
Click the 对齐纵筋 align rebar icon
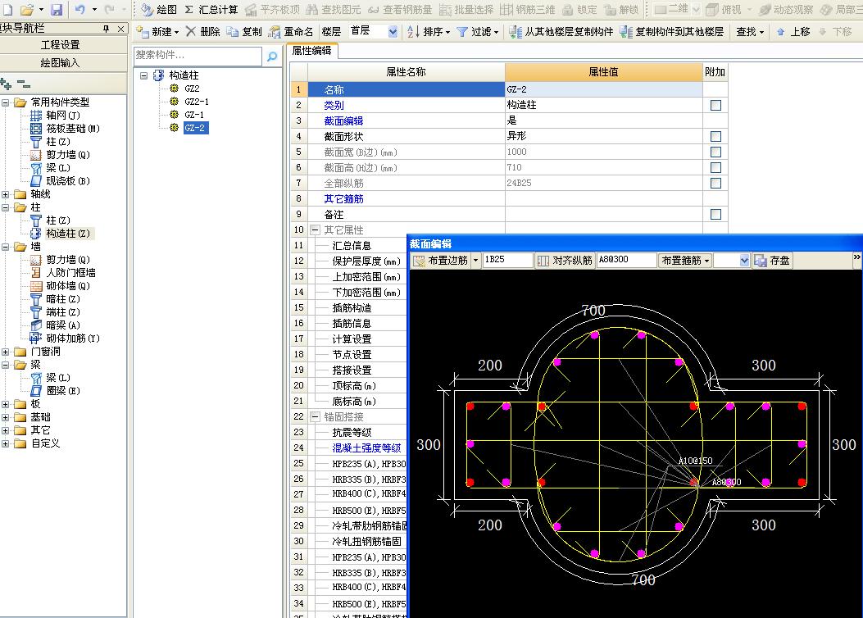(543, 261)
